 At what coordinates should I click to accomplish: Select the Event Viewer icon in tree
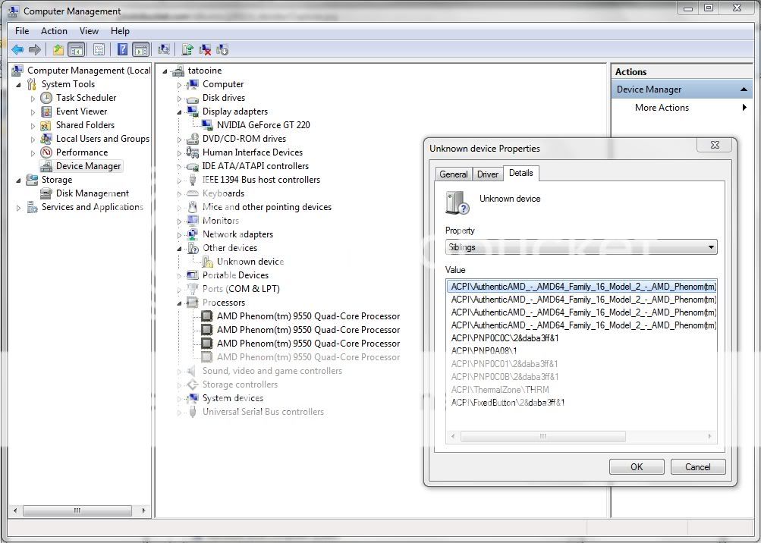pyautogui.click(x=46, y=111)
